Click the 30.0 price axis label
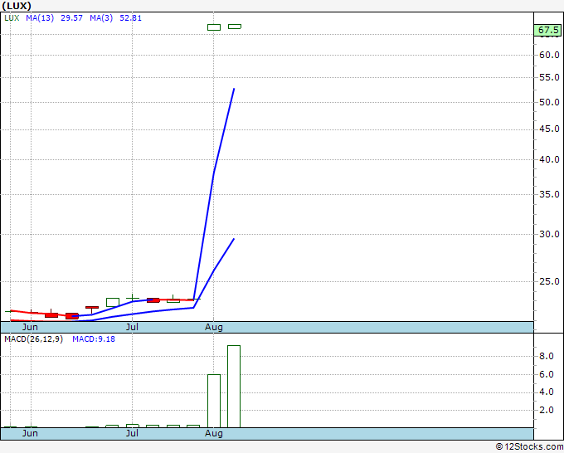This screenshot has height=453, width=564. pyautogui.click(x=549, y=234)
